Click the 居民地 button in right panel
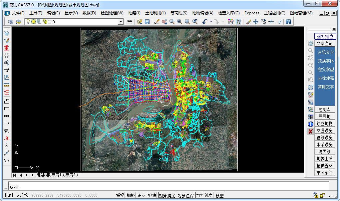The width and height of the screenshot is (340, 201). click(x=324, y=117)
